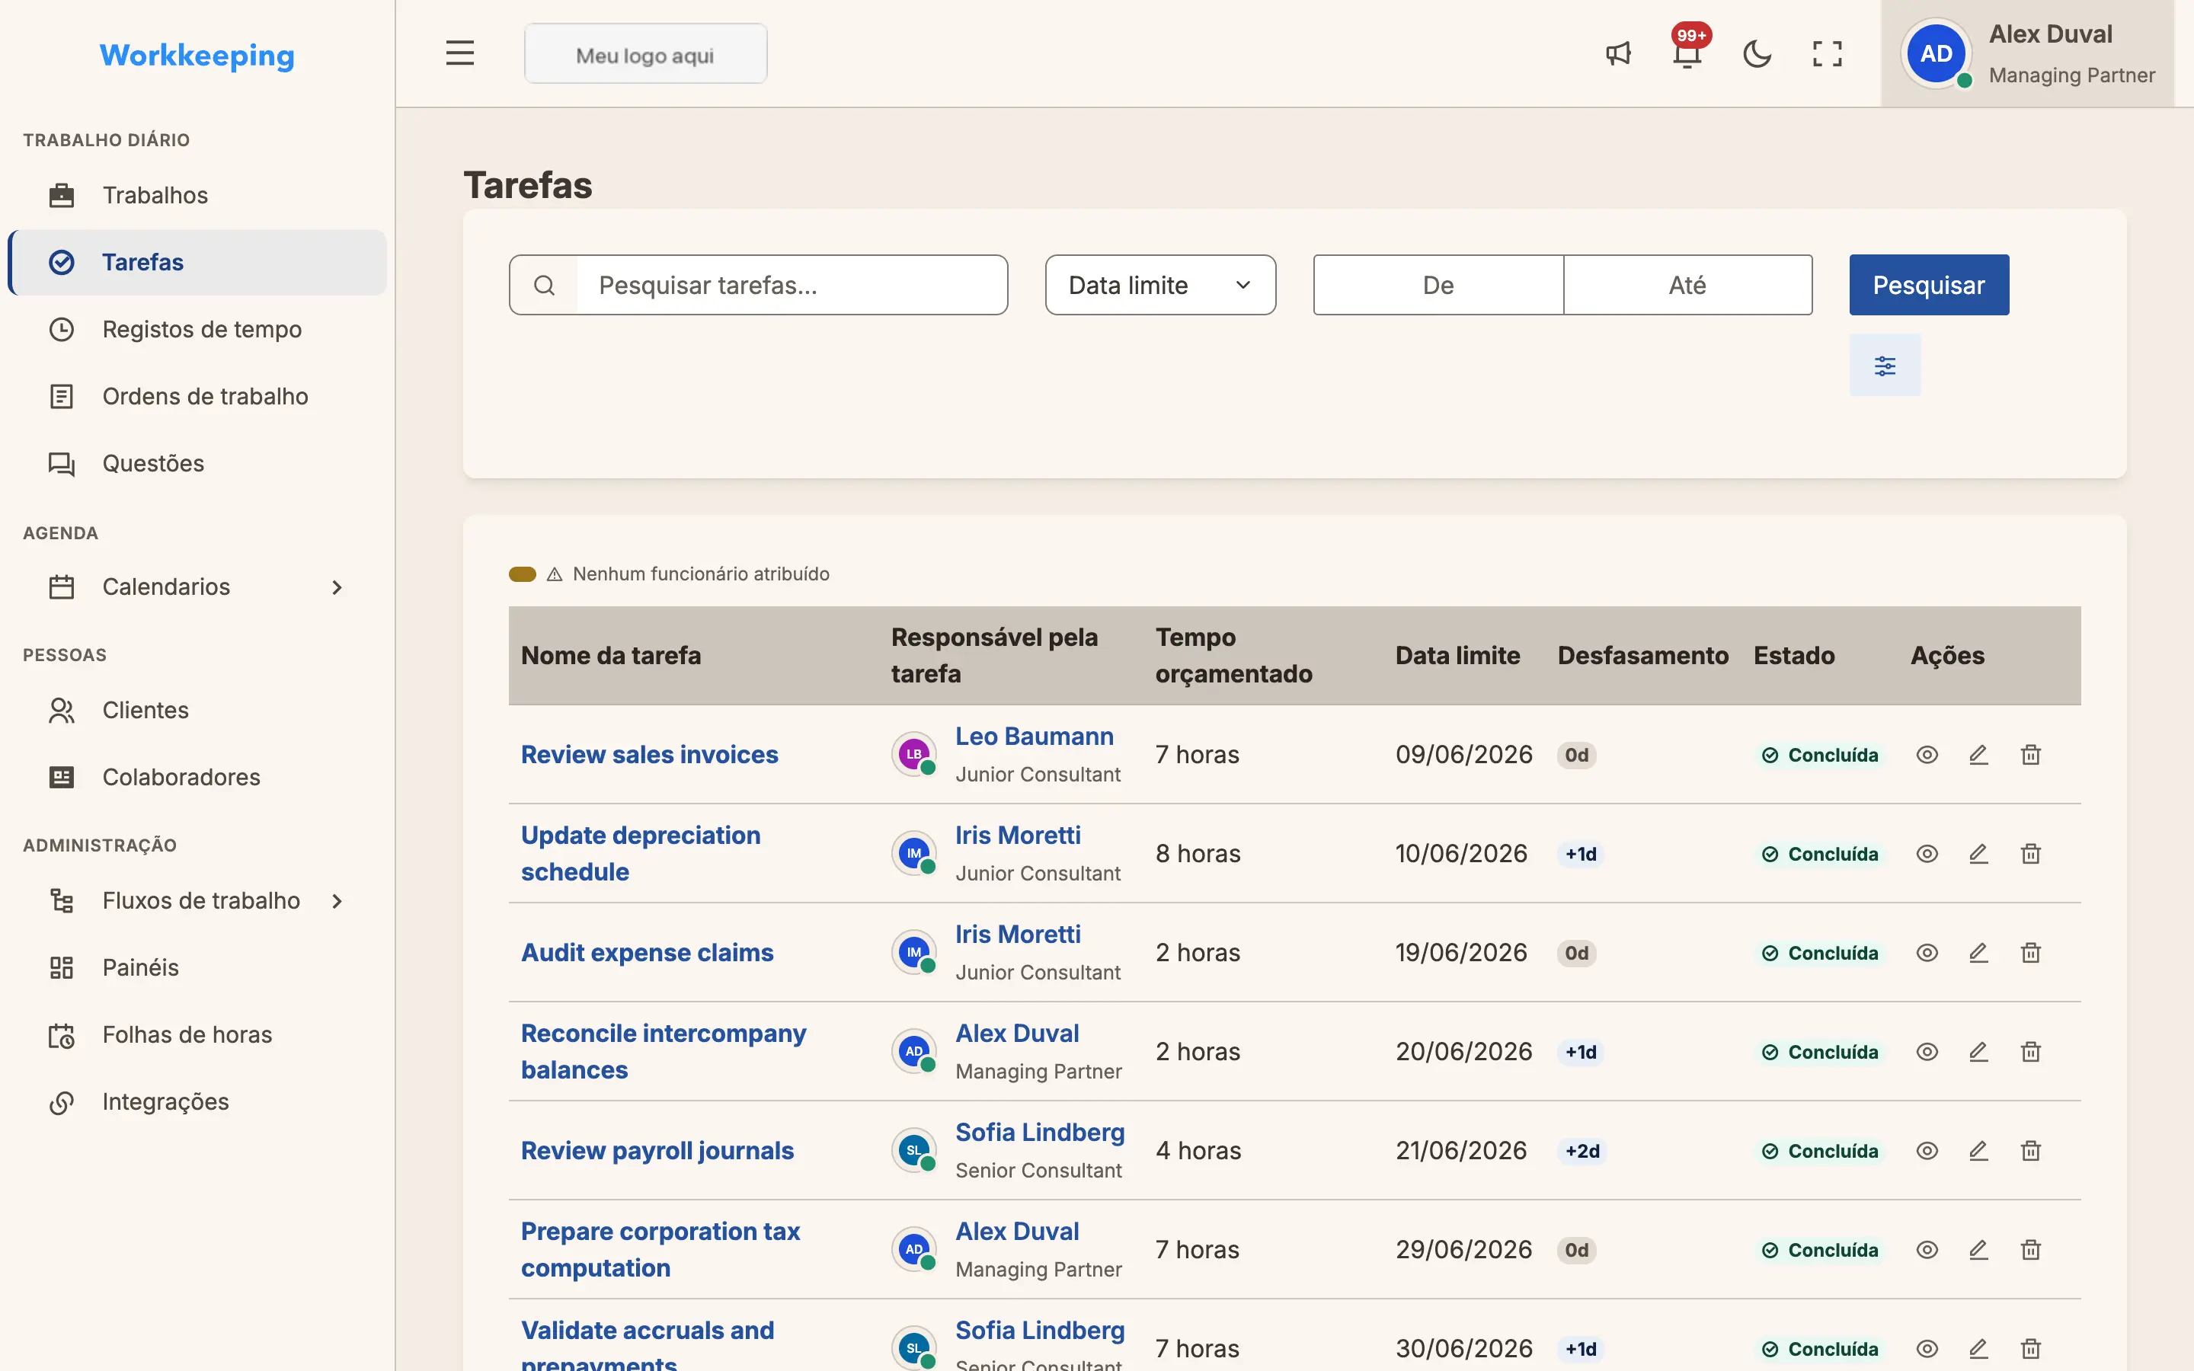Set the De start date field
The height and width of the screenshot is (1371, 2194).
tap(1438, 285)
